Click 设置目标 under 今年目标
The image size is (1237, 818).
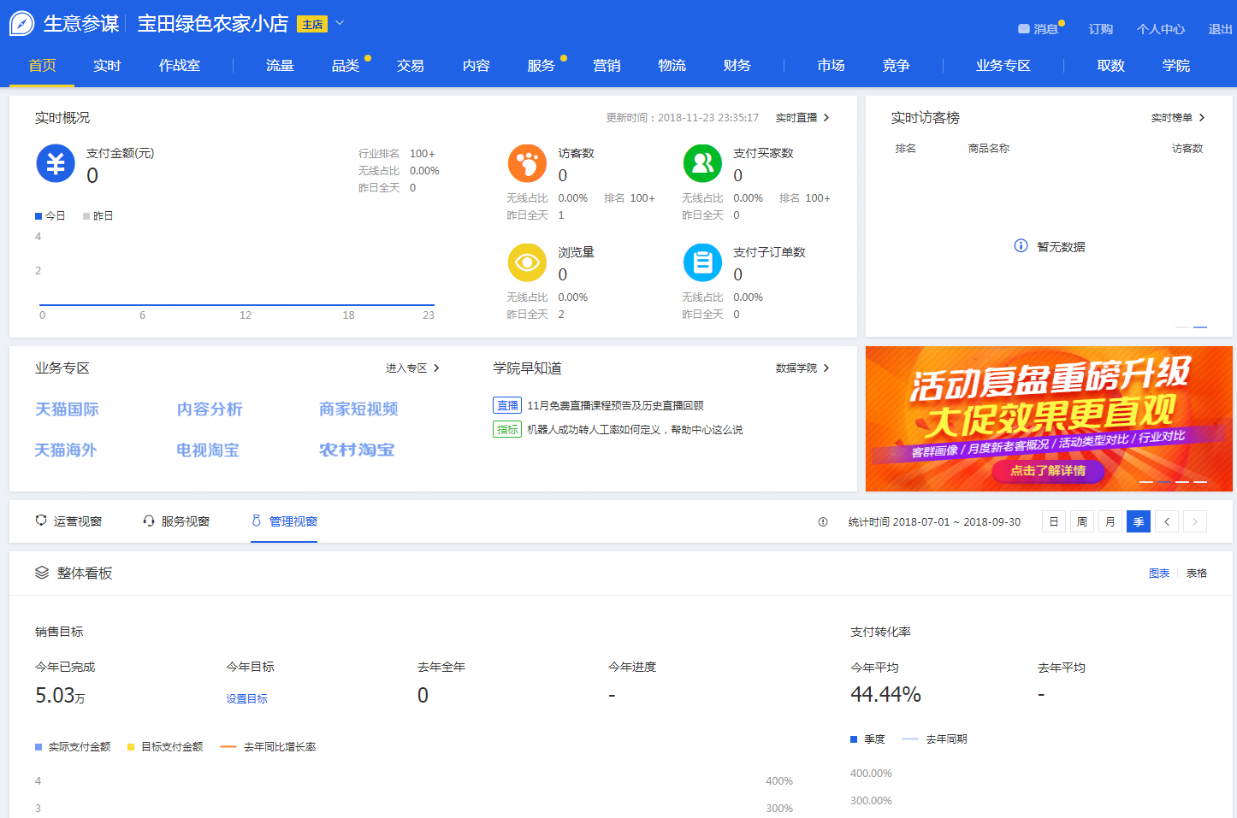click(246, 699)
